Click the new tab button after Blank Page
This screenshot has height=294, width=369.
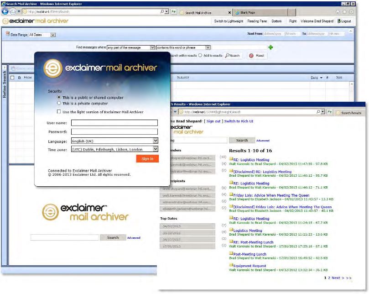pyautogui.click(x=292, y=12)
